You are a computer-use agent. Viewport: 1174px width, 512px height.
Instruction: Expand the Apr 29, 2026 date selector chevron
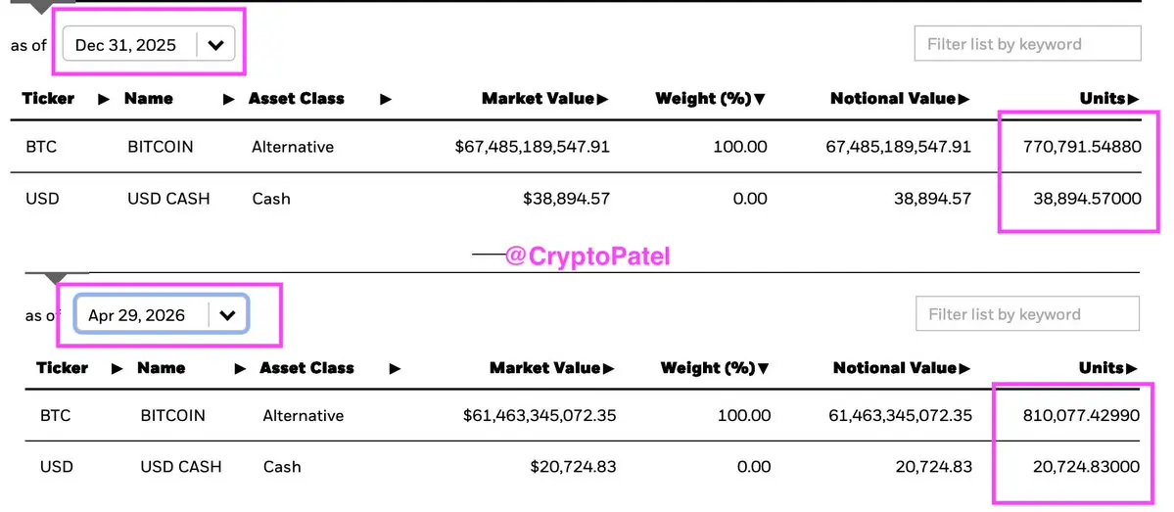(227, 315)
